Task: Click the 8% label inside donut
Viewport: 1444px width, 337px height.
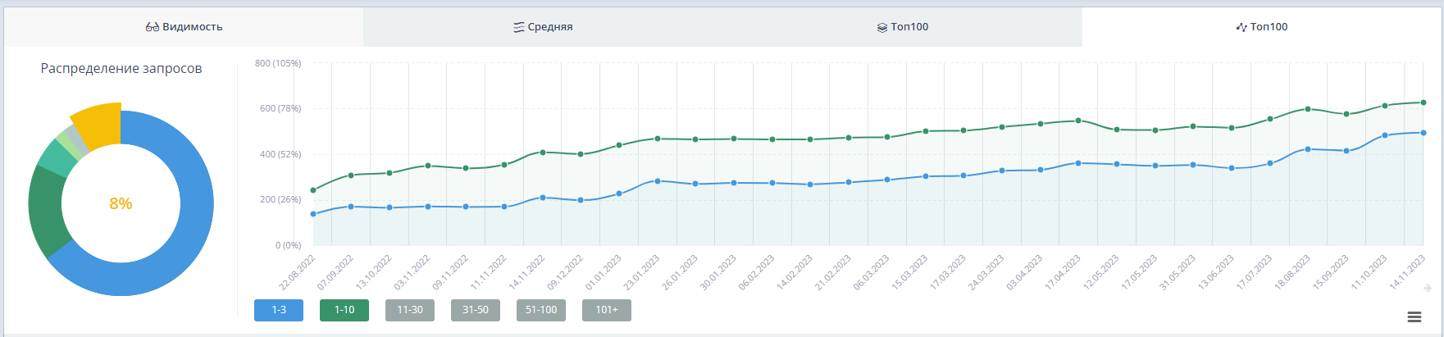Action: (x=121, y=203)
